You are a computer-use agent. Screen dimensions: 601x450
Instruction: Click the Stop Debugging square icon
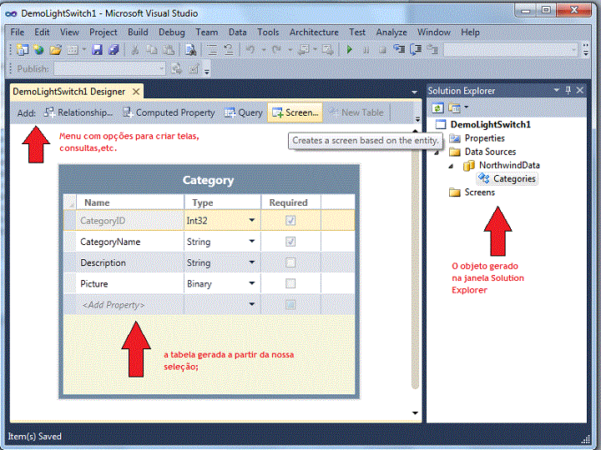pyautogui.click(x=382, y=50)
